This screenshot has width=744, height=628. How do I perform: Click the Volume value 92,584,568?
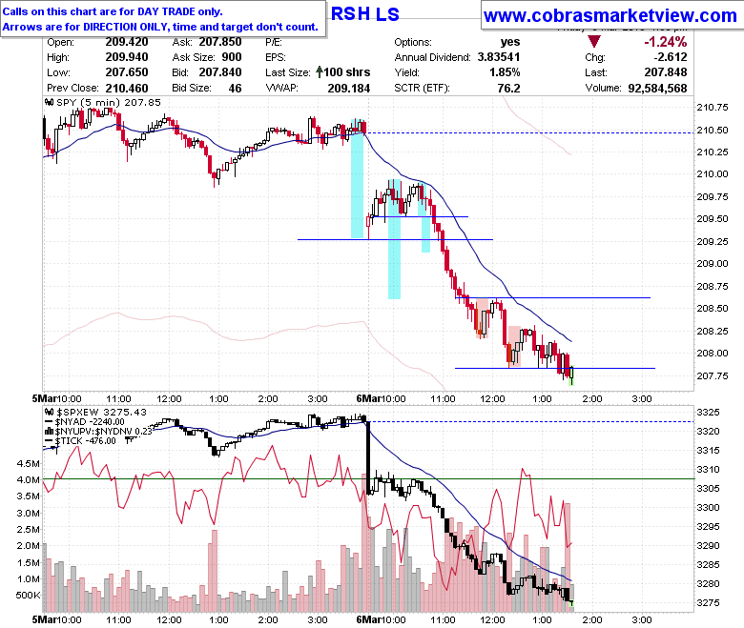click(657, 89)
